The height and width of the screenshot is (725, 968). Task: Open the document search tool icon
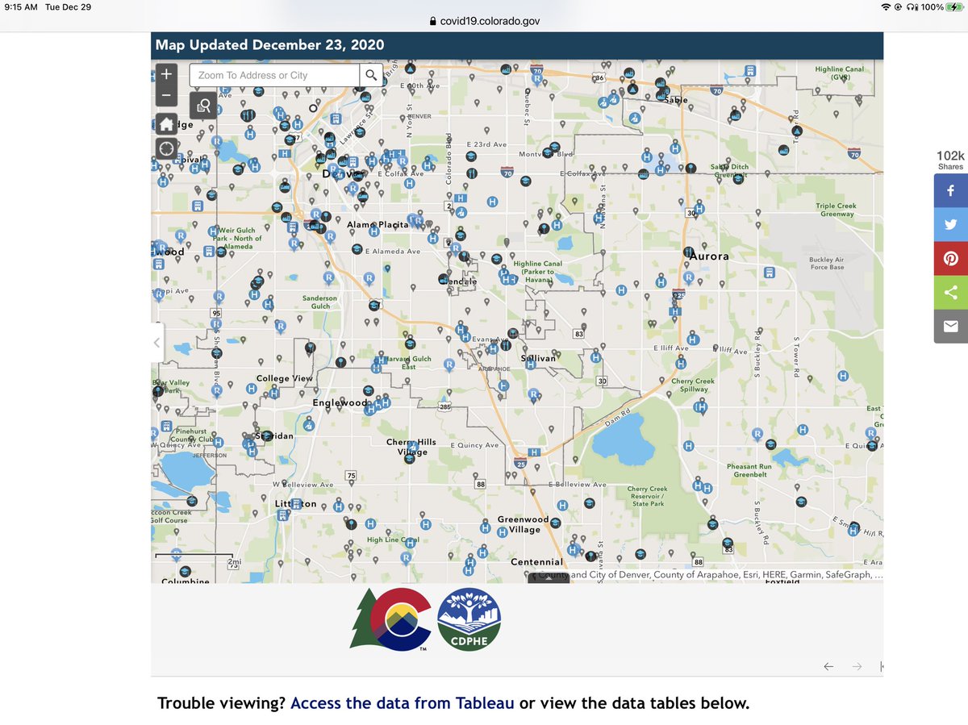pos(203,105)
